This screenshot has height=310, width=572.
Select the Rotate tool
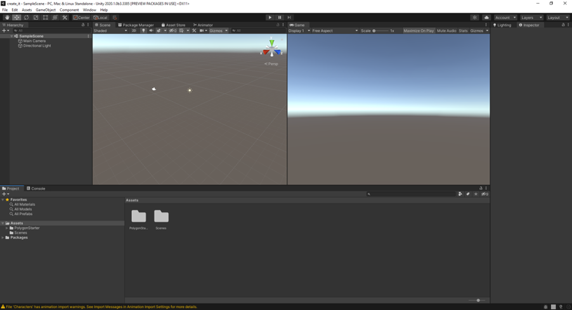(26, 18)
